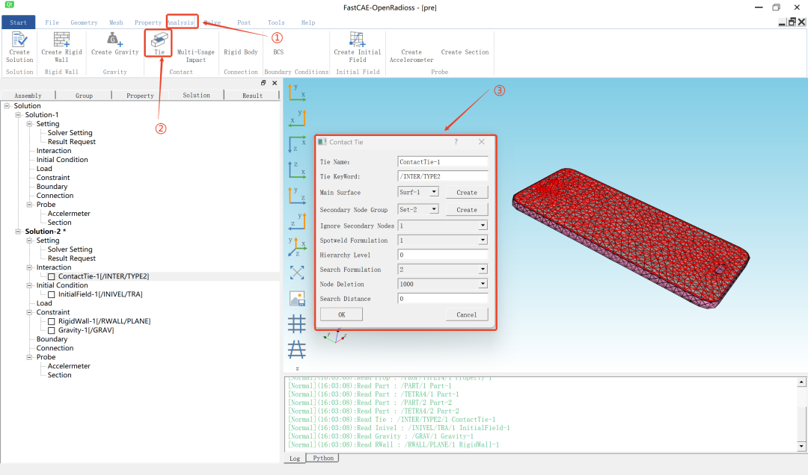Open the Geometry ribbon tab
The height and width of the screenshot is (475, 808).
(84, 22)
